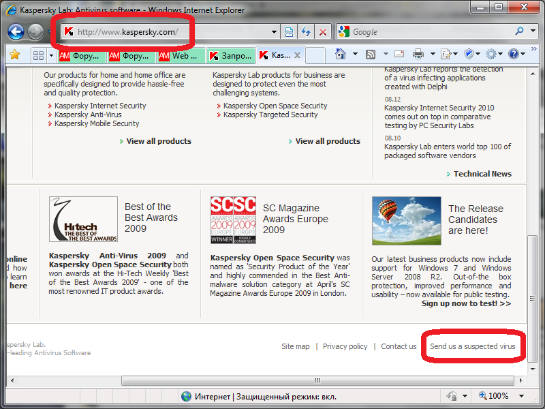The image size is (545, 409).
Task: Click the vertical scrollbar thumb
Action: 532,299
